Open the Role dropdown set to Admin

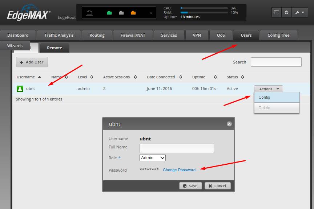[x=153, y=158]
